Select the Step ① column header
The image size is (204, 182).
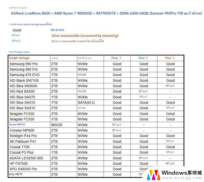116,58
